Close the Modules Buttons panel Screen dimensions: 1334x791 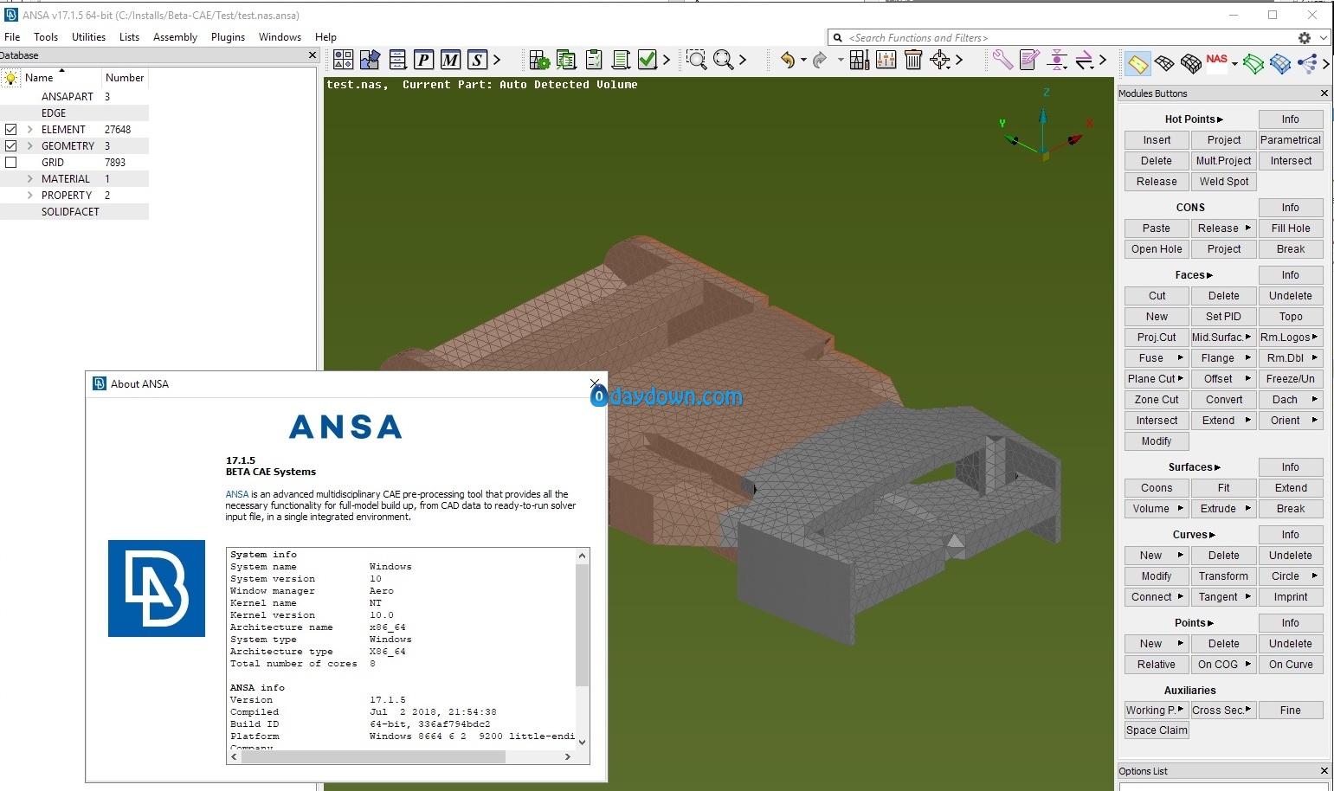[1324, 93]
